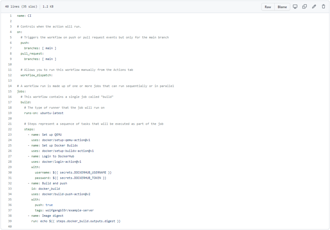This screenshot has width=330, height=230.
Task: Select line number 1
Action: (x=11, y=16)
